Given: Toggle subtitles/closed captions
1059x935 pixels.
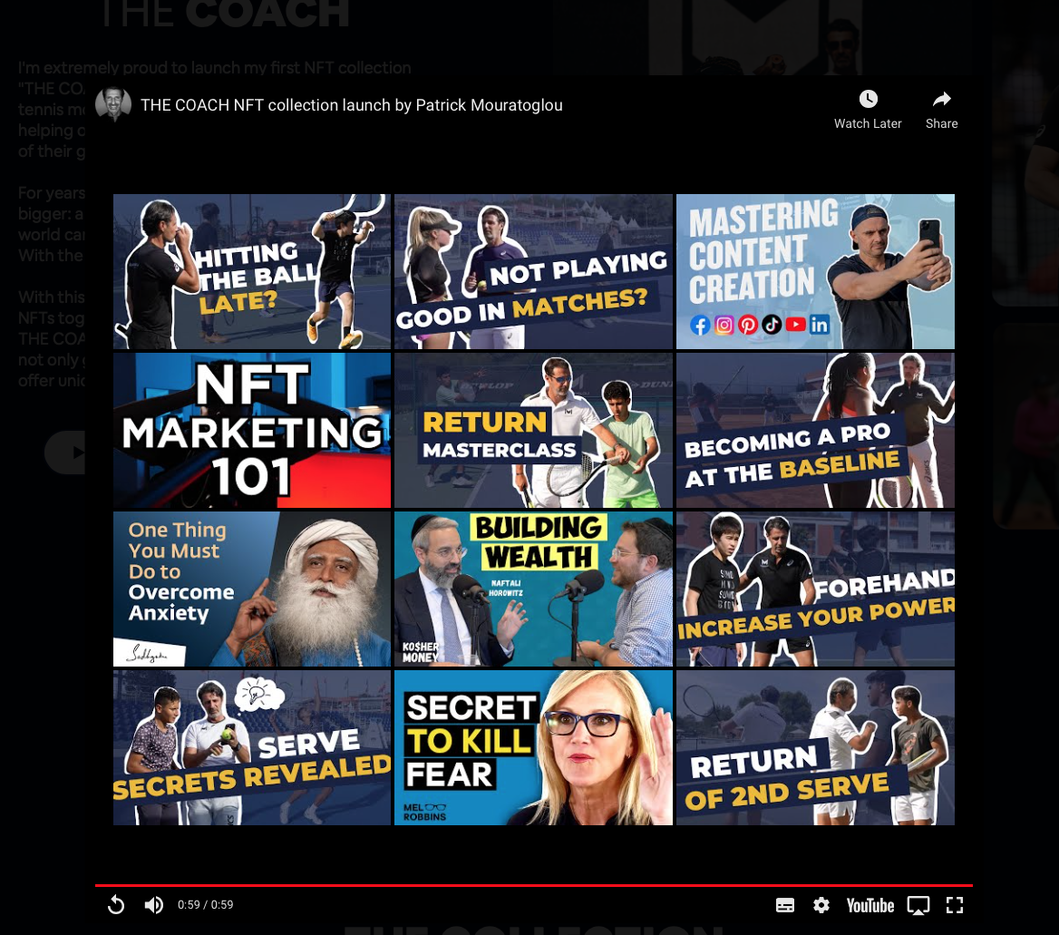Looking at the screenshot, I should [x=785, y=905].
